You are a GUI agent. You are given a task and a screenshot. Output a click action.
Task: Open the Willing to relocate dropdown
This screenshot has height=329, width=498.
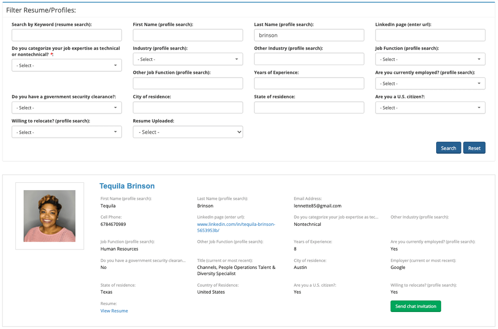pos(66,132)
